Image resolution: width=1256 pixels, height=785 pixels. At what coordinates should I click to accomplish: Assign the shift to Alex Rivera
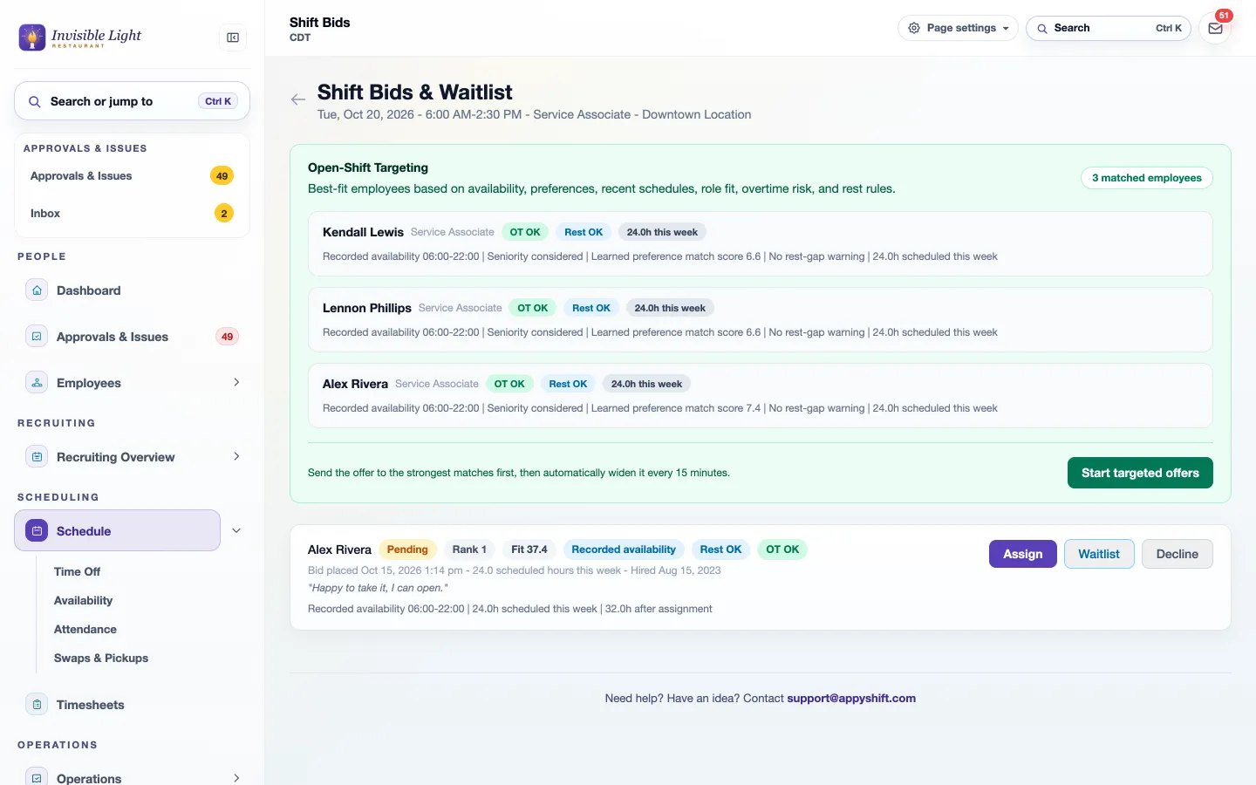click(x=1022, y=554)
